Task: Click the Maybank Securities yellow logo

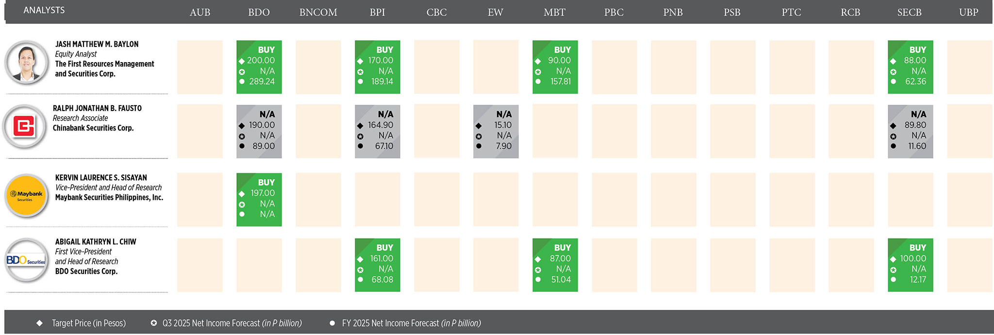Action: click(x=26, y=196)
